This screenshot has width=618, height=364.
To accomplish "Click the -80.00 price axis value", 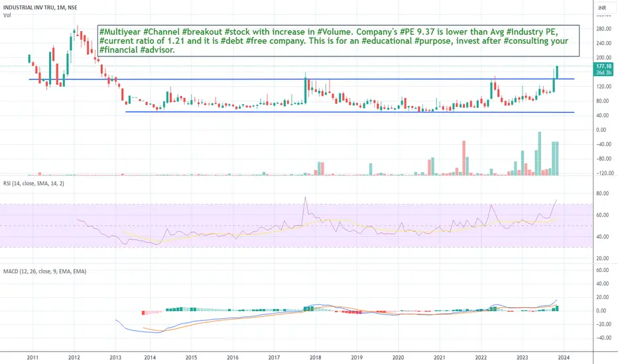I will pyautogui.click(x=603, y=159).
